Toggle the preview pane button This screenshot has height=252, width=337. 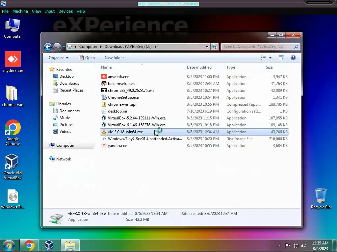tap(281, 58)
